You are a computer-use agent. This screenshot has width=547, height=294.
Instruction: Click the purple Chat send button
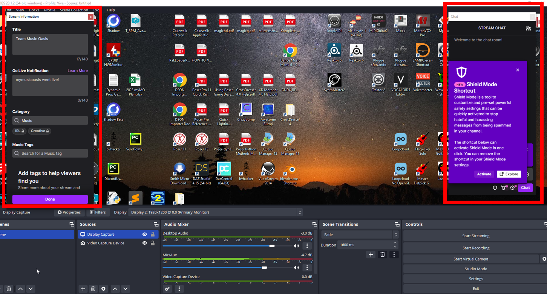tap(526, 187)
